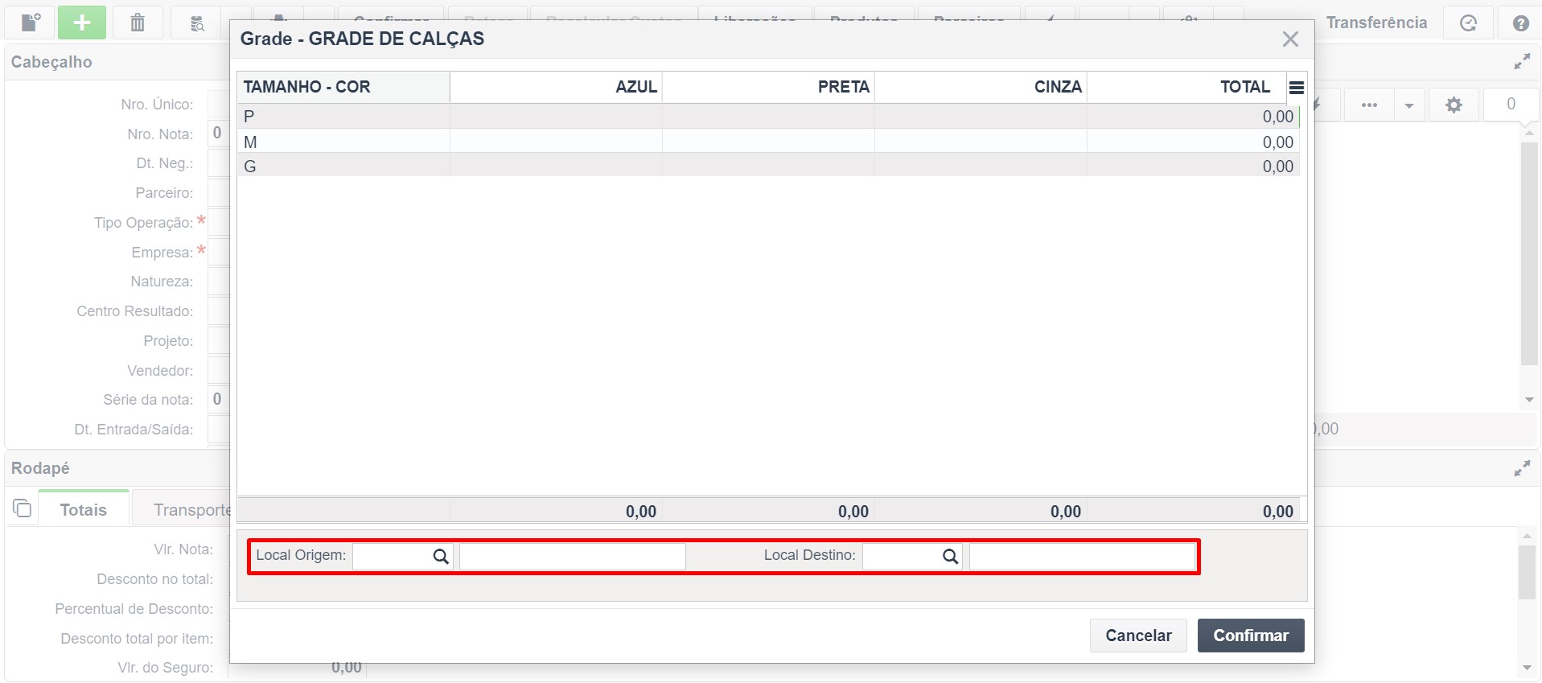Open the help question mark icon
The width and height of the screenshot is (1542, 683).
[x=1520, y=23]
